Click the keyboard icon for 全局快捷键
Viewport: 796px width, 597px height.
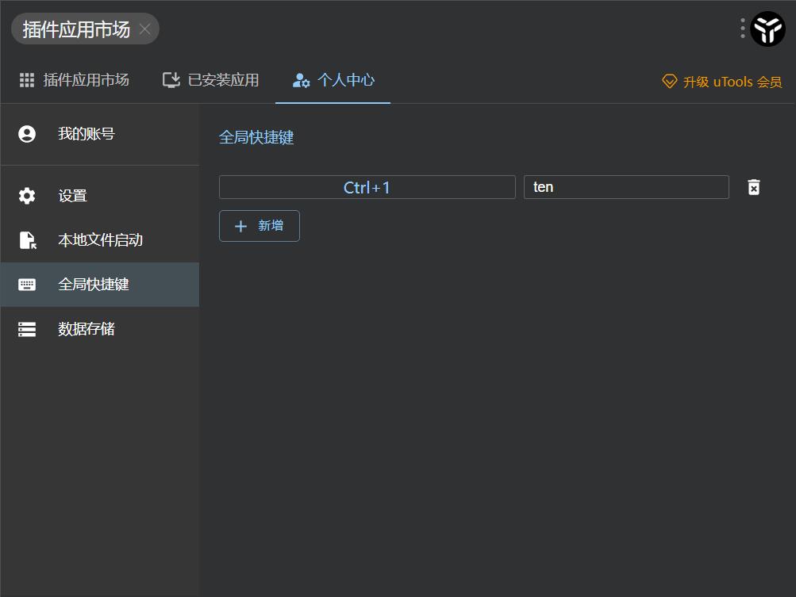pyautogui.click(x=27, y=285)
